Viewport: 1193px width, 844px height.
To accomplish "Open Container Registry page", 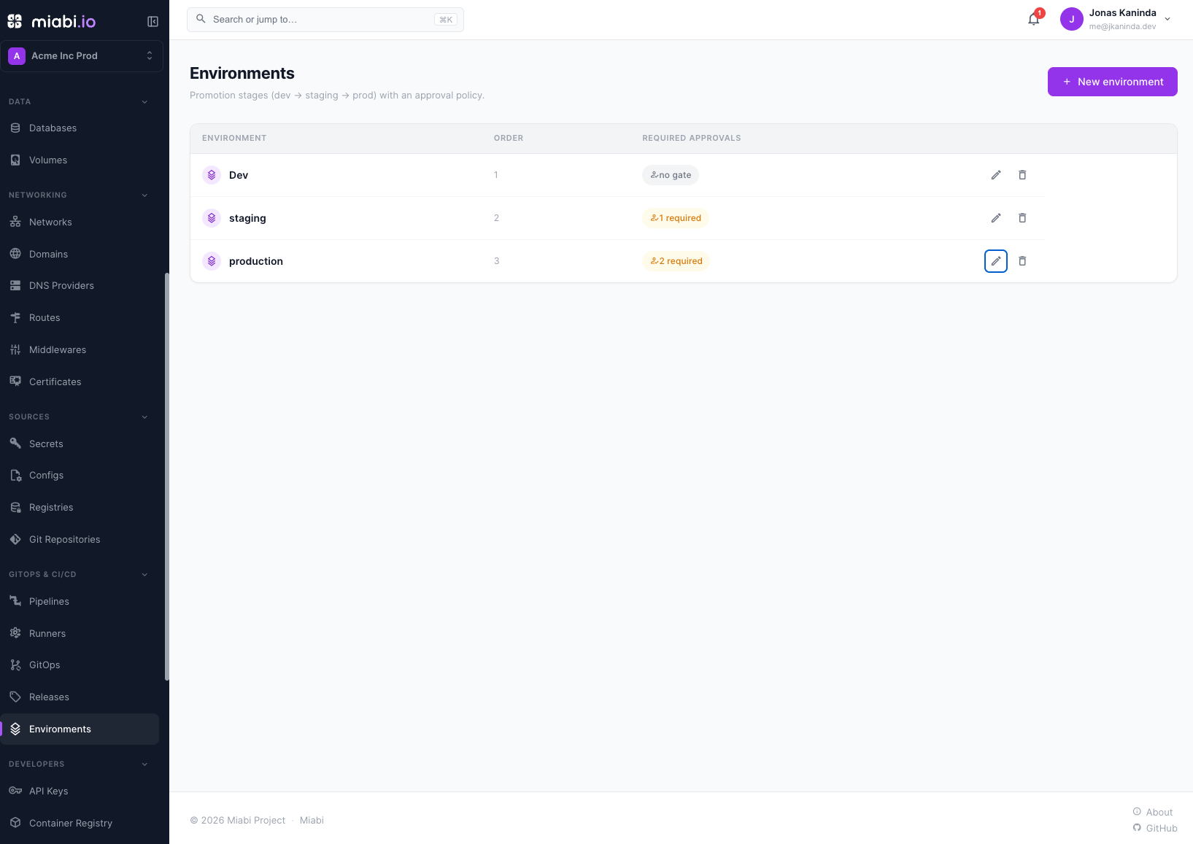I will click(x=80, y=824).
